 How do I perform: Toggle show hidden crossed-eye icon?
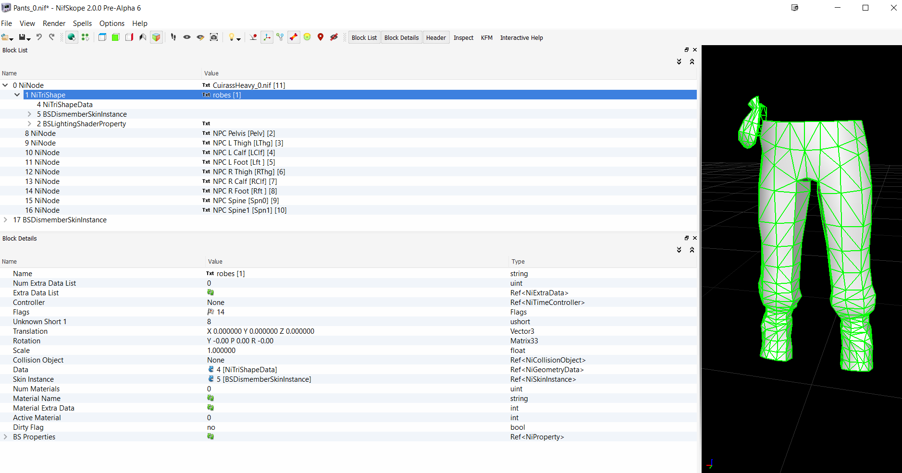334,37
